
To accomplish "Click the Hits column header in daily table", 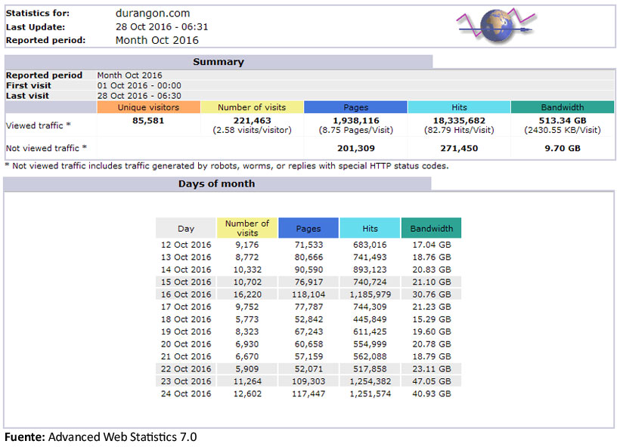I will [x=370, y=228].
